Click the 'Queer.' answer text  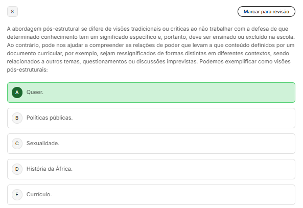[x=35, y=92]
